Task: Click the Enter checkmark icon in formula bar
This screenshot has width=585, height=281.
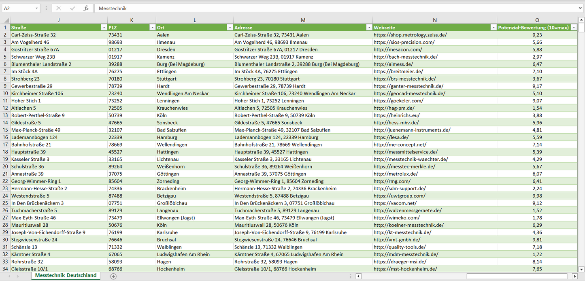Action: [x=72, y=8]
